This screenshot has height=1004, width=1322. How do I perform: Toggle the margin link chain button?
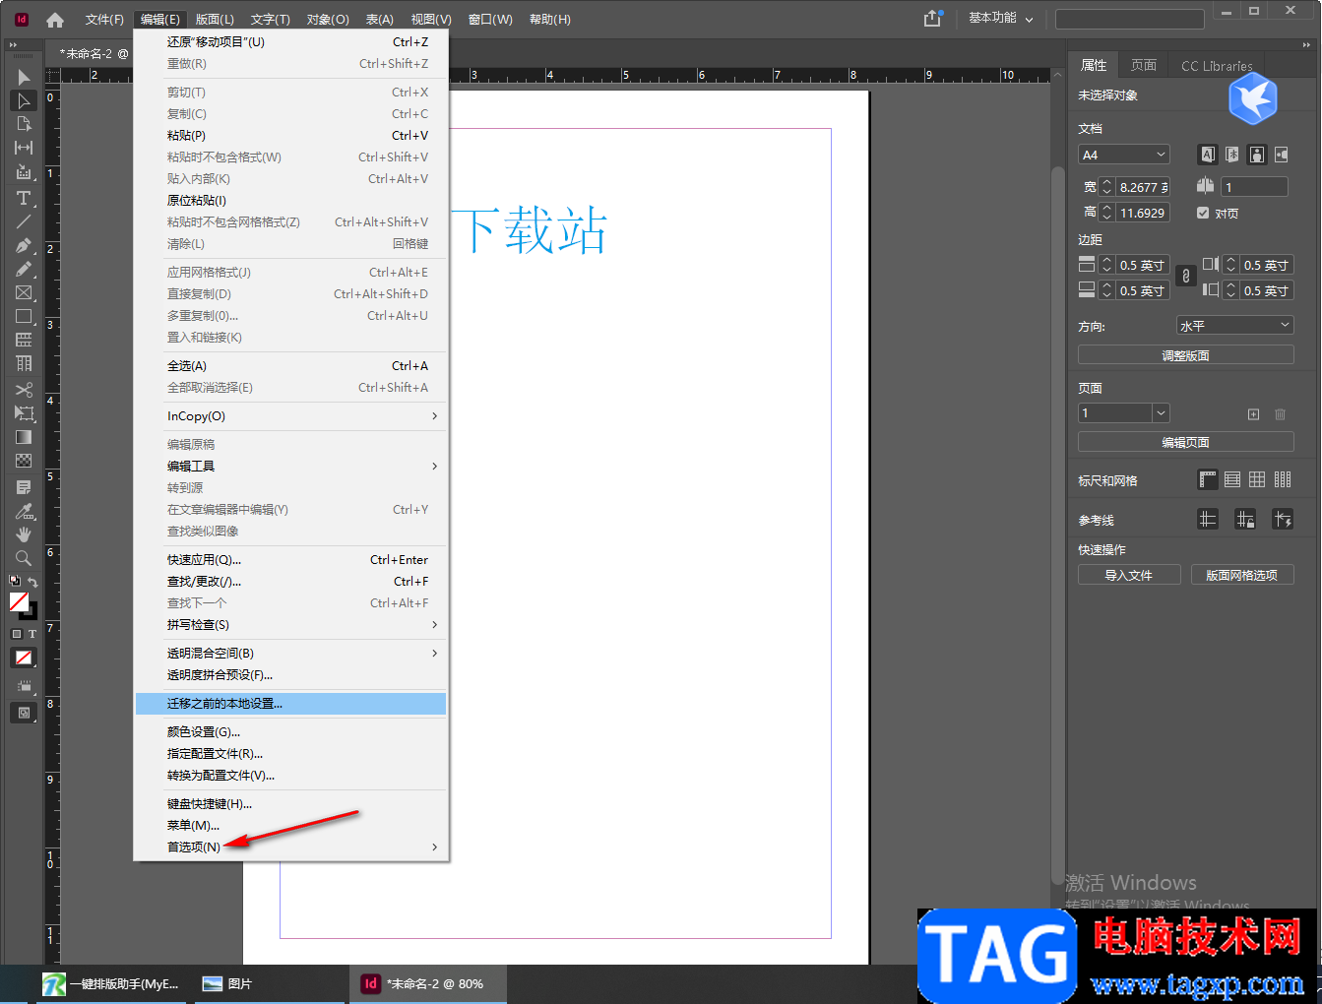[x=1186, y=277]
